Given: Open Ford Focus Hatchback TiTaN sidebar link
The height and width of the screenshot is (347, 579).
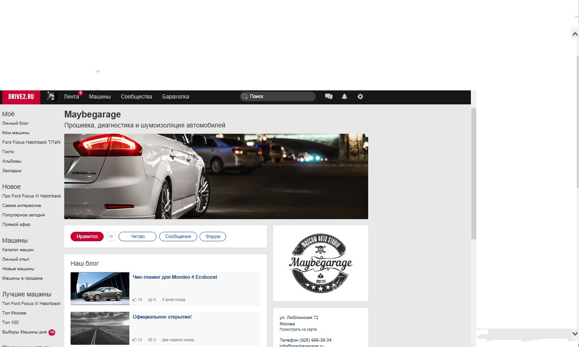Looking at the screenshot, I should [31, 142].
